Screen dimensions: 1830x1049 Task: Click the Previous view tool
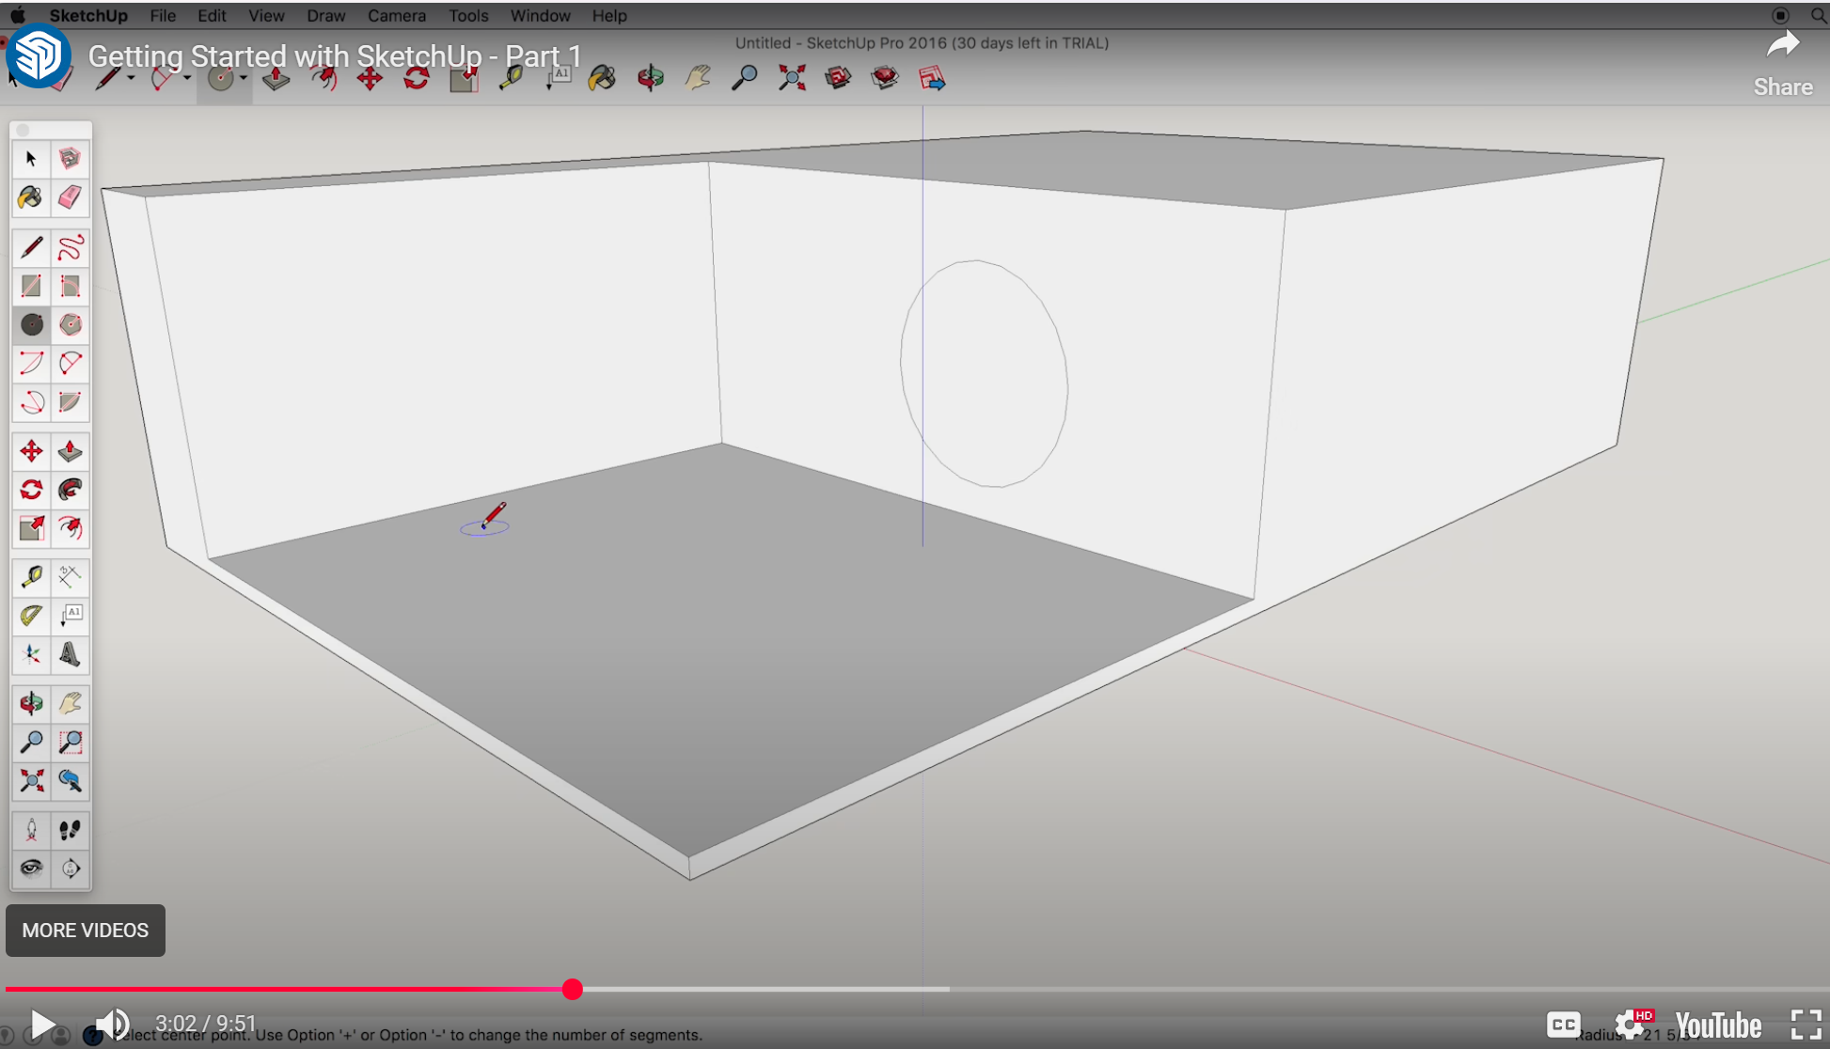(x=70, y=780)
